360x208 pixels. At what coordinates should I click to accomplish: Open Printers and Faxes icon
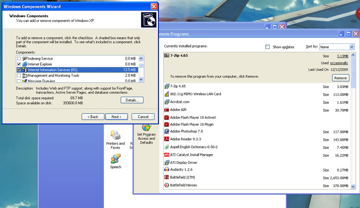click(x=115, y=135)
